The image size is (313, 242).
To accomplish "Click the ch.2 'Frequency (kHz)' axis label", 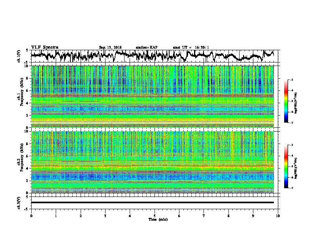I will click(x=22, y=157).
